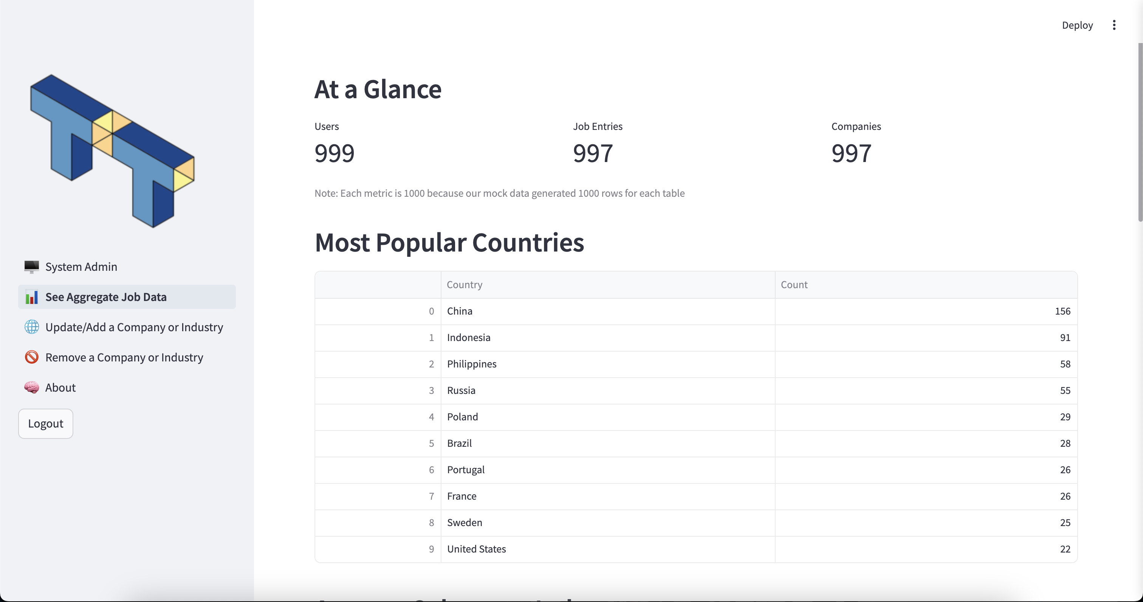1143x602 pixels.
Task: Select See Aggregate Job Data page
Action: point(127,297)
